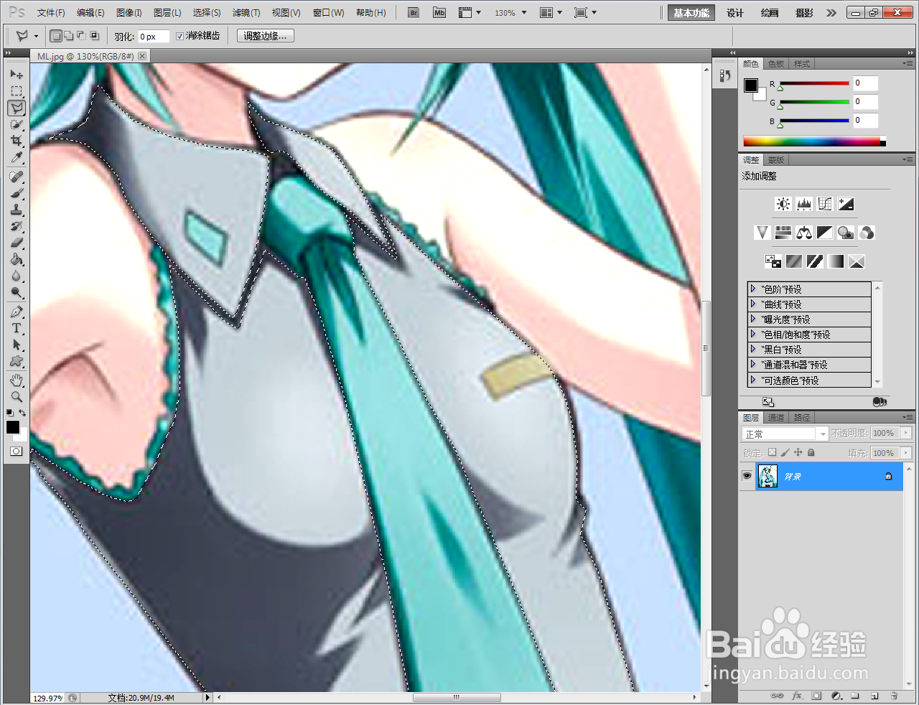The height and width of the screenshot is (705, 919).
Task: Select the Zoom tool
Action: [x=17, y=396]
